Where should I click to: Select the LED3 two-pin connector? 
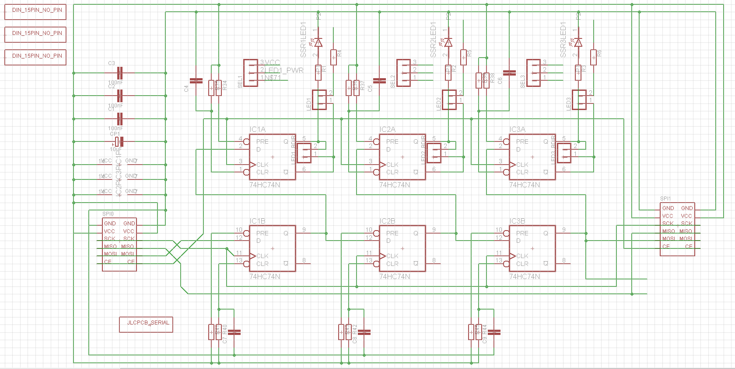click(x=579, y=100)
